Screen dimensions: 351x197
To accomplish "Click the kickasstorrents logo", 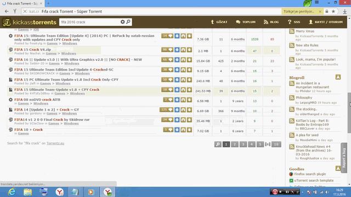I will coord(29,22).
